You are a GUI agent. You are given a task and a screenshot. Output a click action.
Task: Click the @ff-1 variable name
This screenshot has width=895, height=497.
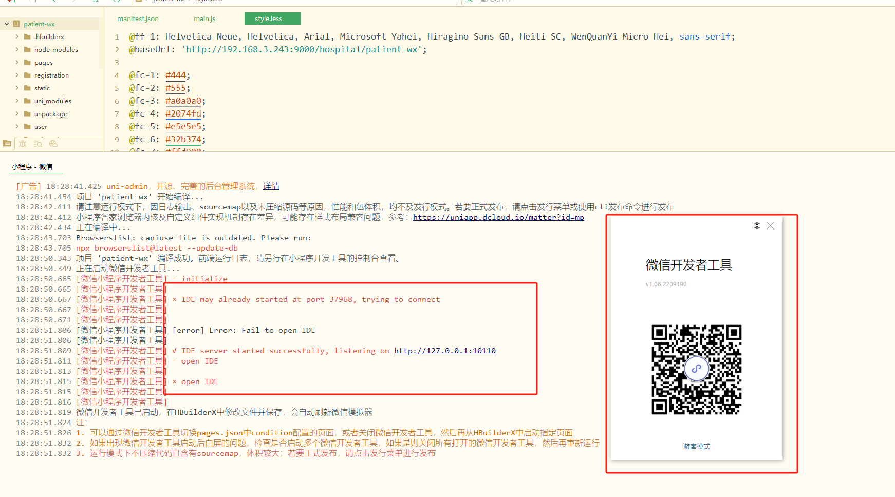point(142,36)
